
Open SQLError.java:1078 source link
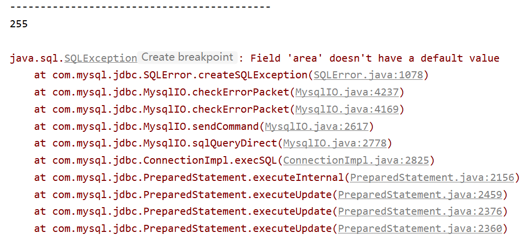click(368, 75)
